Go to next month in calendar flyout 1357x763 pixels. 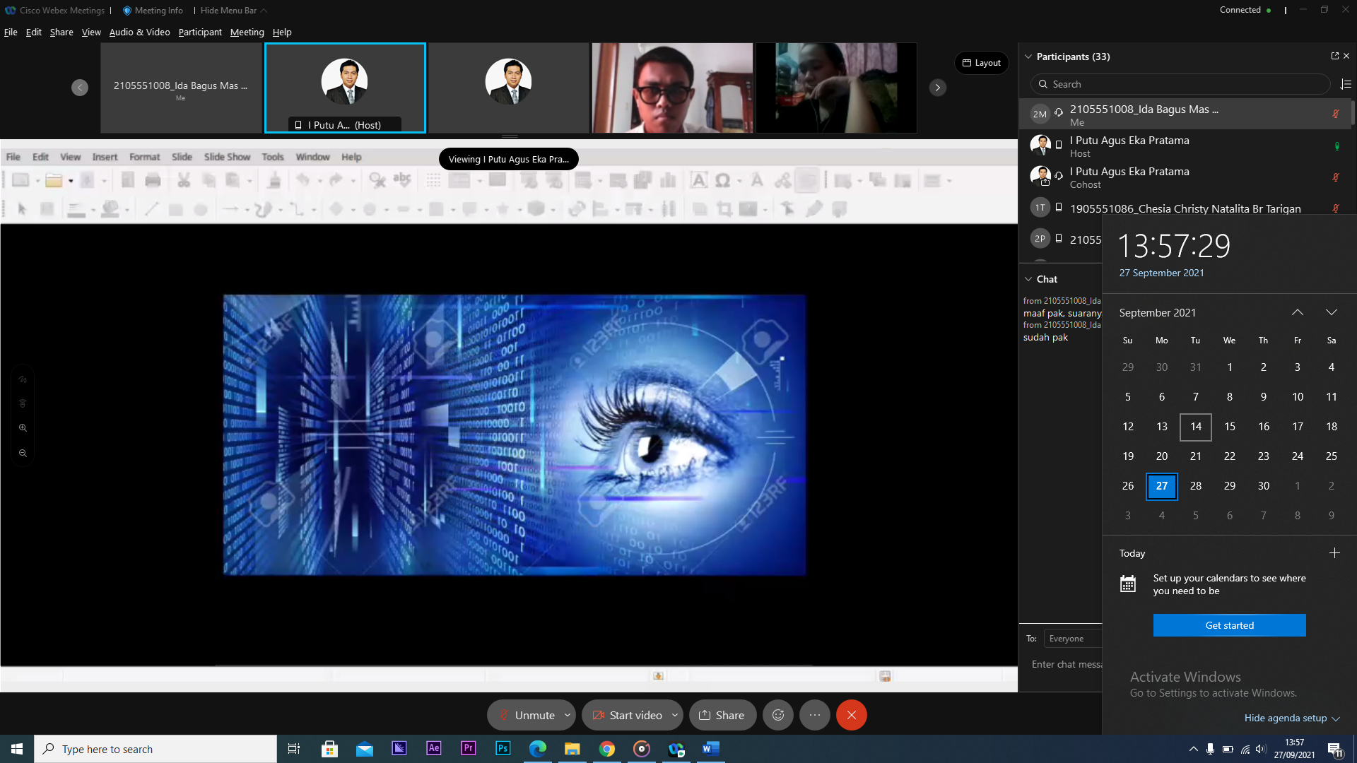[1332, 312]
